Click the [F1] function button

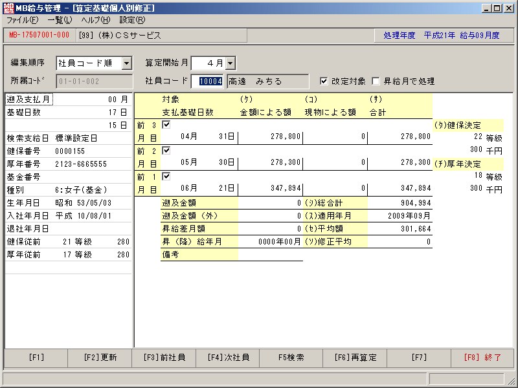coord(36,358)
